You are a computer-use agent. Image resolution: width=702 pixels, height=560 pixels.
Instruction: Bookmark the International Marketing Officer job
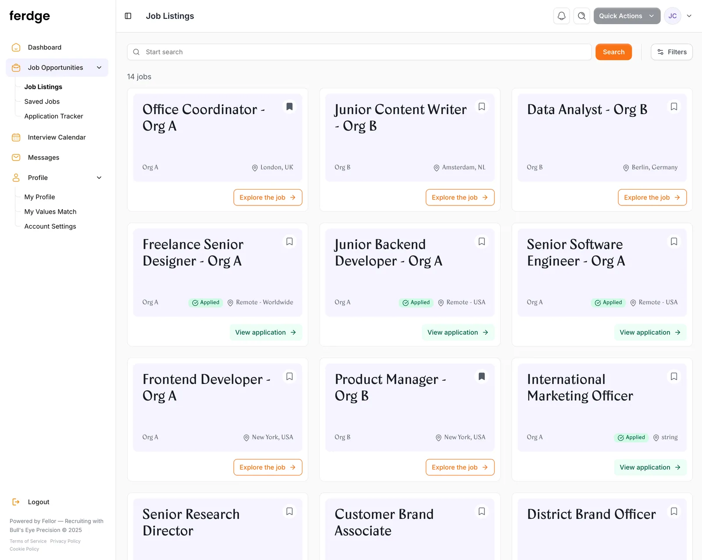pos(674,377)
